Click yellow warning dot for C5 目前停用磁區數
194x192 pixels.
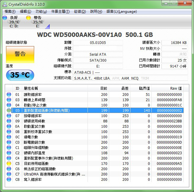click(x=9, y=163)
